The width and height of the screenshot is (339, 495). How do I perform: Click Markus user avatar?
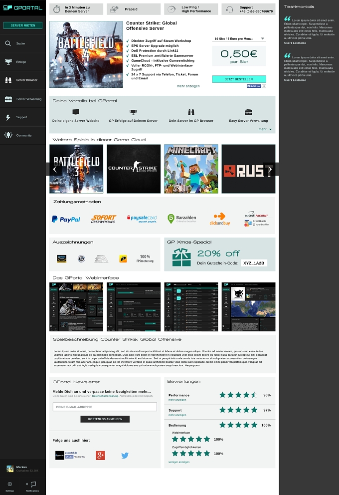tap(10, 469)
